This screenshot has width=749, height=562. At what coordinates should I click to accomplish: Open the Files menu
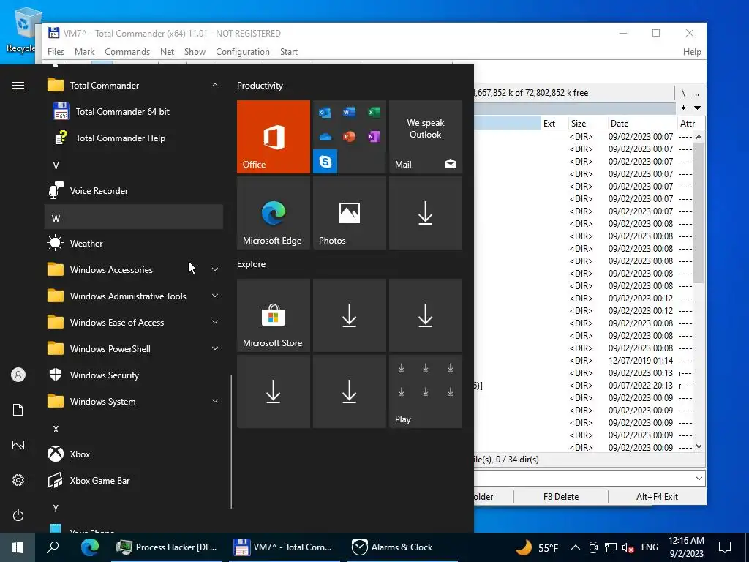[56, 52]
